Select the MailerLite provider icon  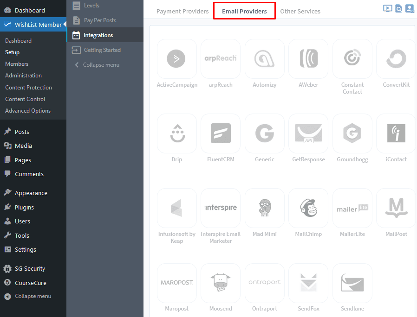(352, 208)
